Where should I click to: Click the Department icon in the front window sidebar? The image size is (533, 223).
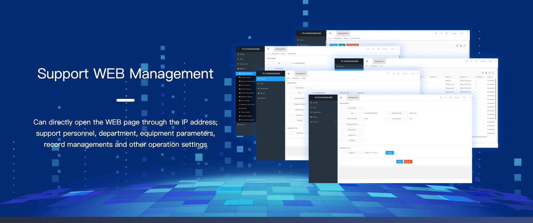(311, 112)
